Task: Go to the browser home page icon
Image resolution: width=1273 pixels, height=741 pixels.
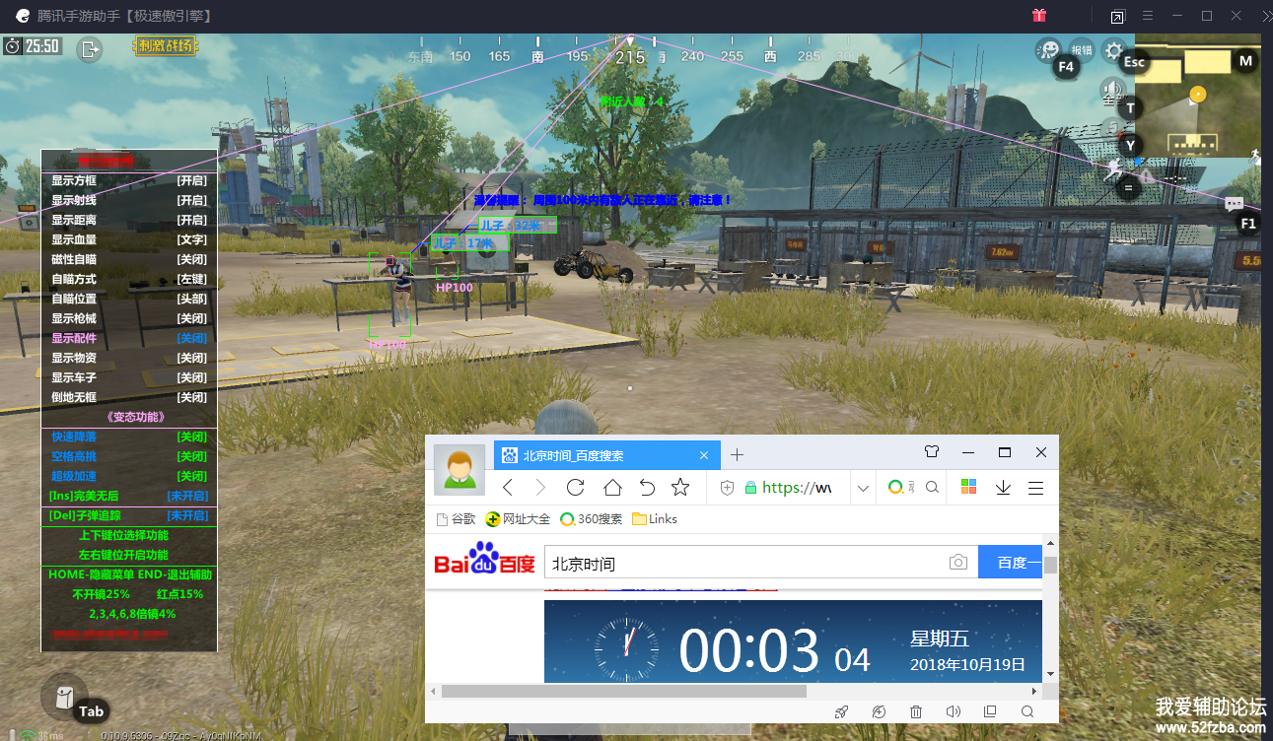Action: pos(612,488)
